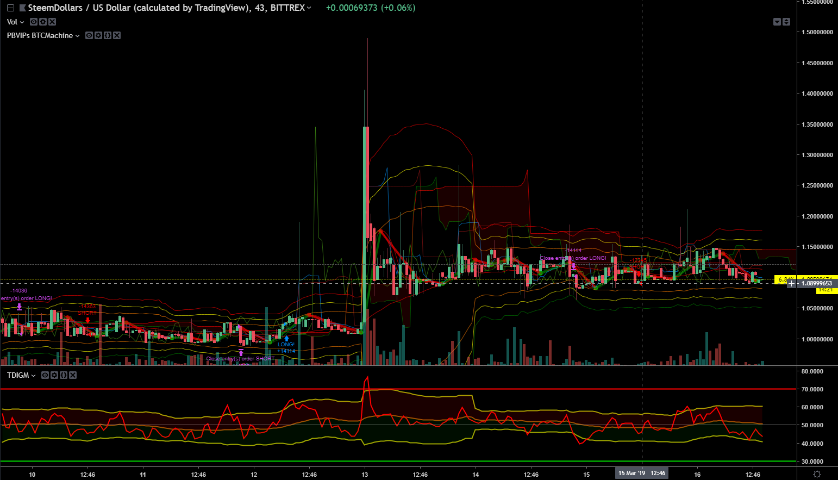
Task: Click the 13 date tick on time axis
Action: tap(365, 475)
